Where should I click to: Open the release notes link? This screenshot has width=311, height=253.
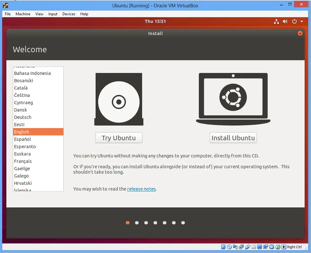point(141,189)
